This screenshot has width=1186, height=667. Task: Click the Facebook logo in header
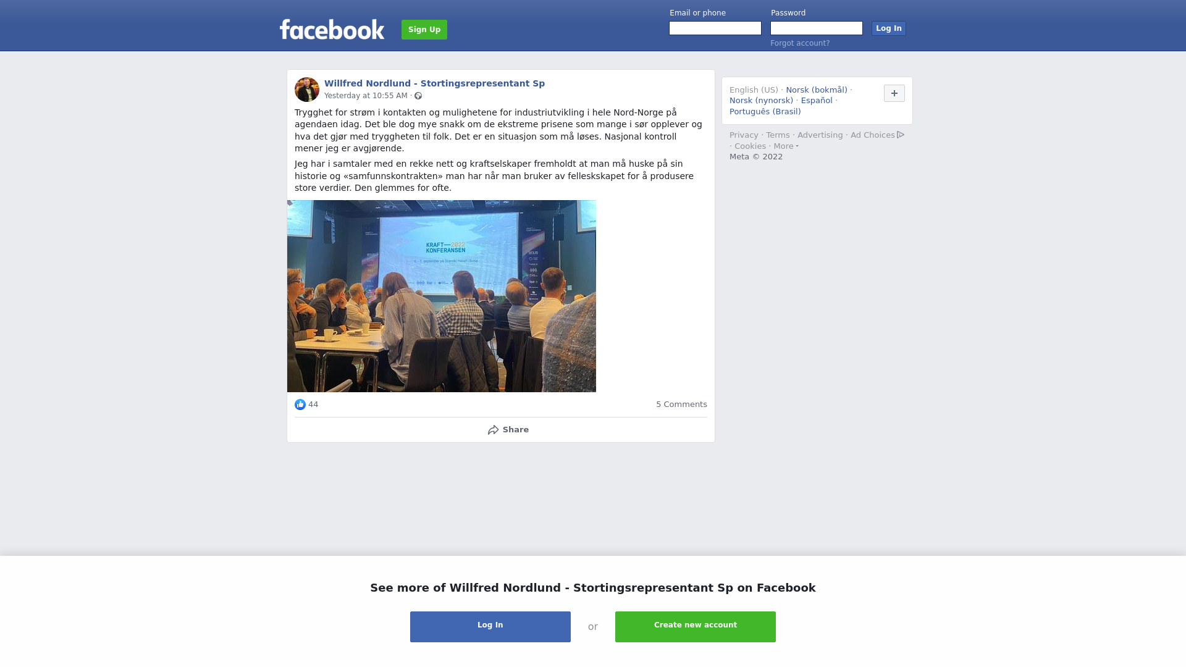[332, 29]
